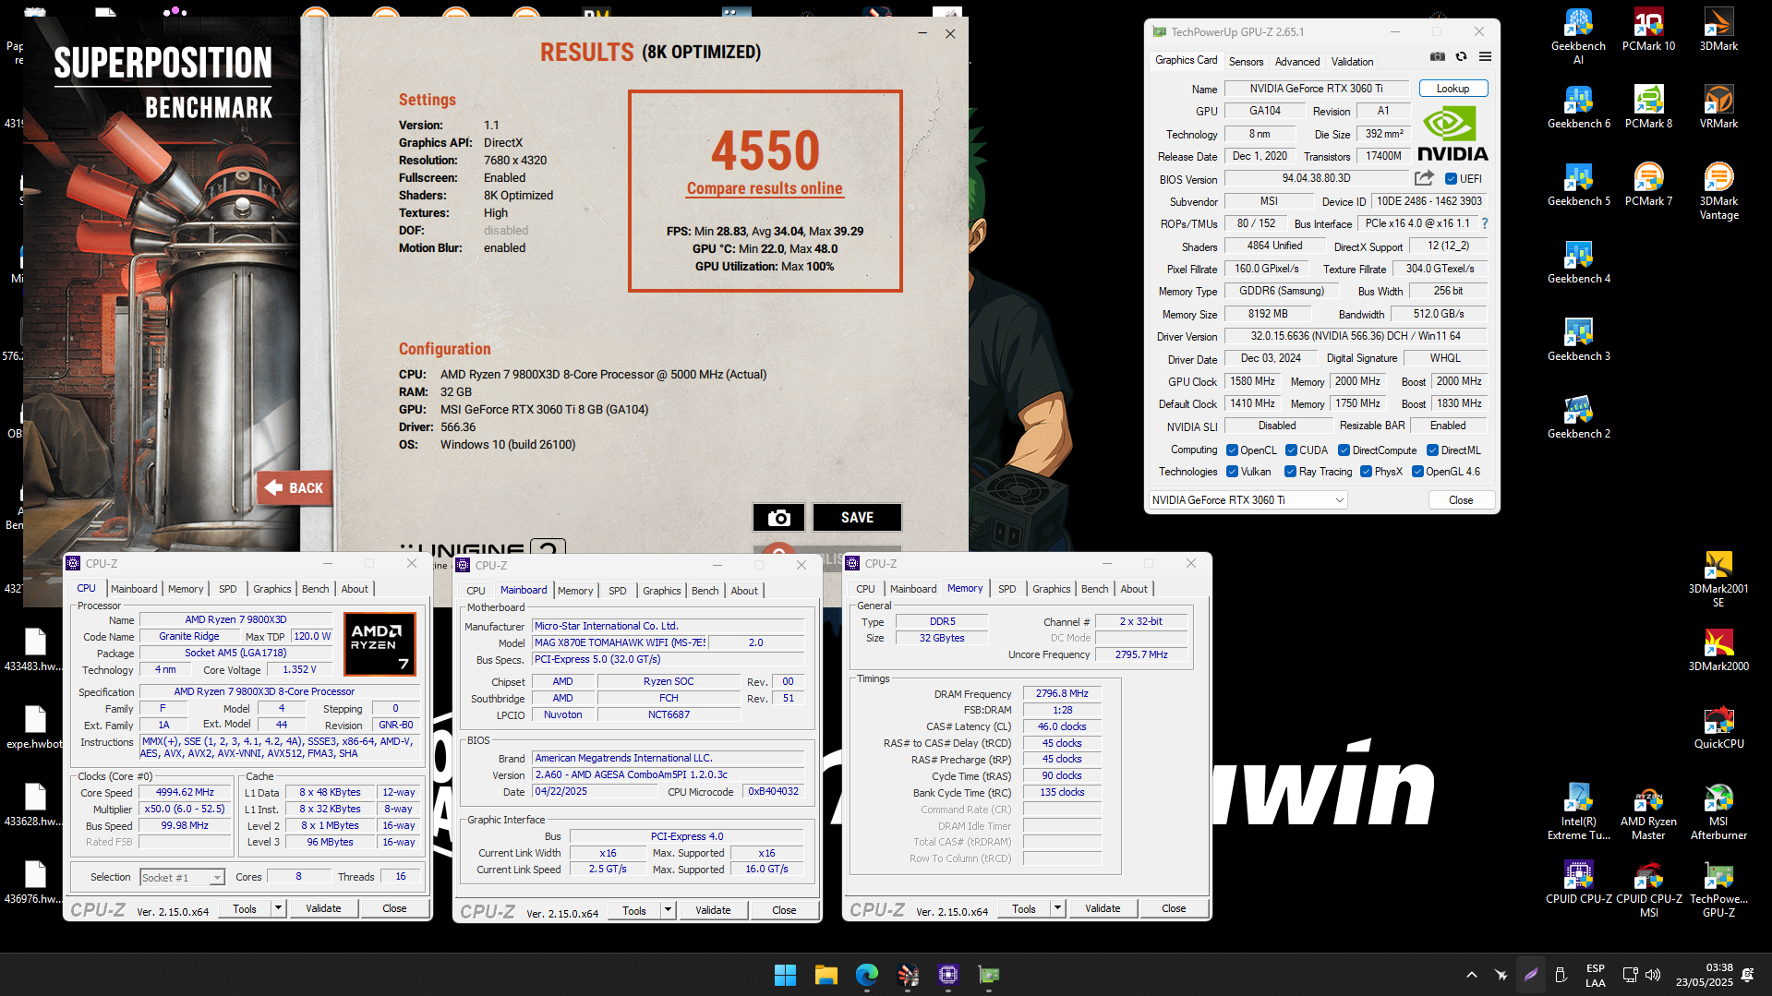Toggle Ray Tracing checkbox in GPU-Z
Image resolution: width=1772 pixels, height=996 pixels.
point(1290,472)
